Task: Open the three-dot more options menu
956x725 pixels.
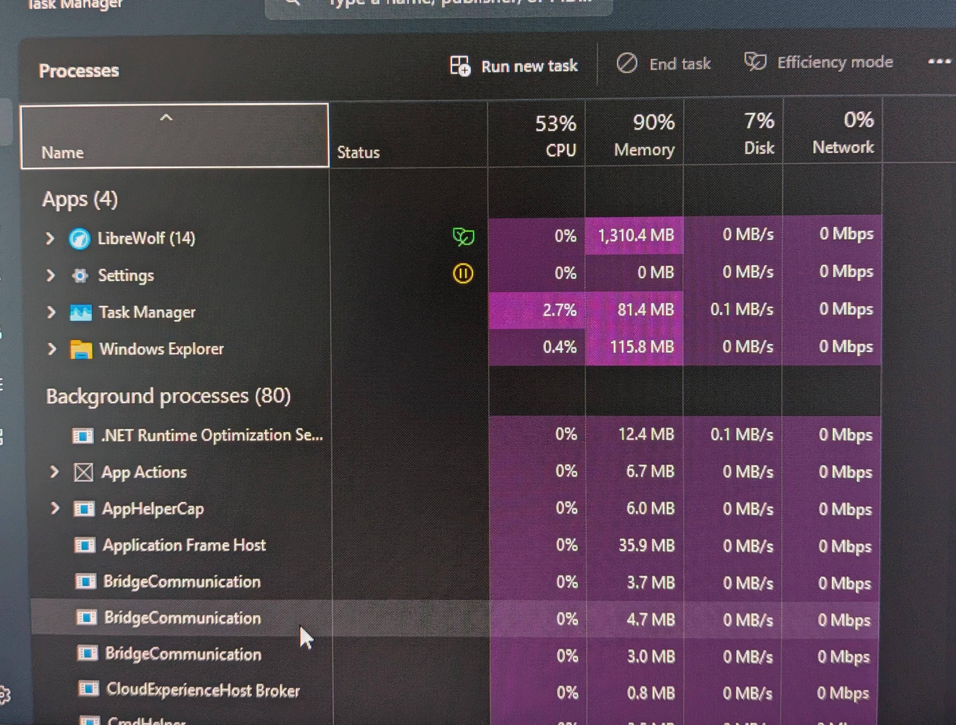Action: click(939, 61)
